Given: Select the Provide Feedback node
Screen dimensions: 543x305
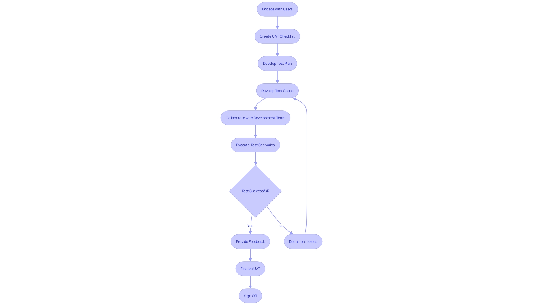Looking at the screenshot, I should tap(250, 241).
